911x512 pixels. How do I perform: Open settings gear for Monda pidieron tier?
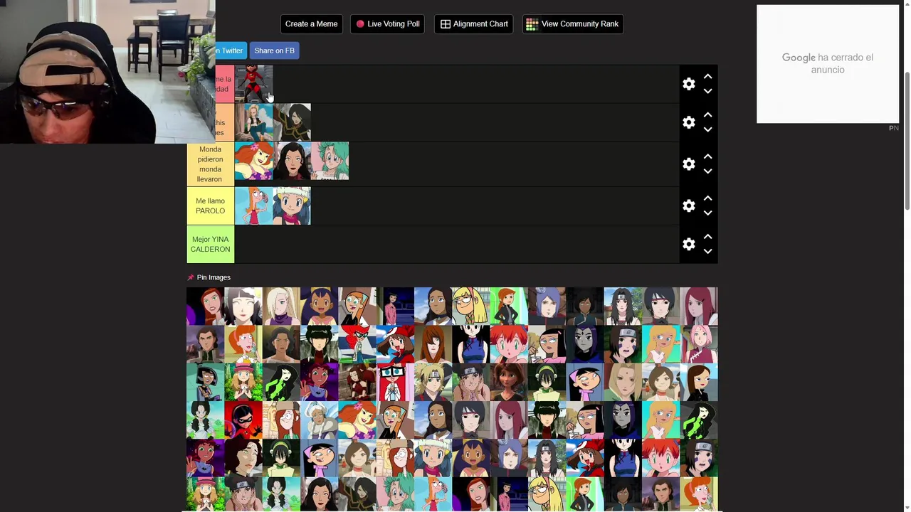(x=688, y=164)
